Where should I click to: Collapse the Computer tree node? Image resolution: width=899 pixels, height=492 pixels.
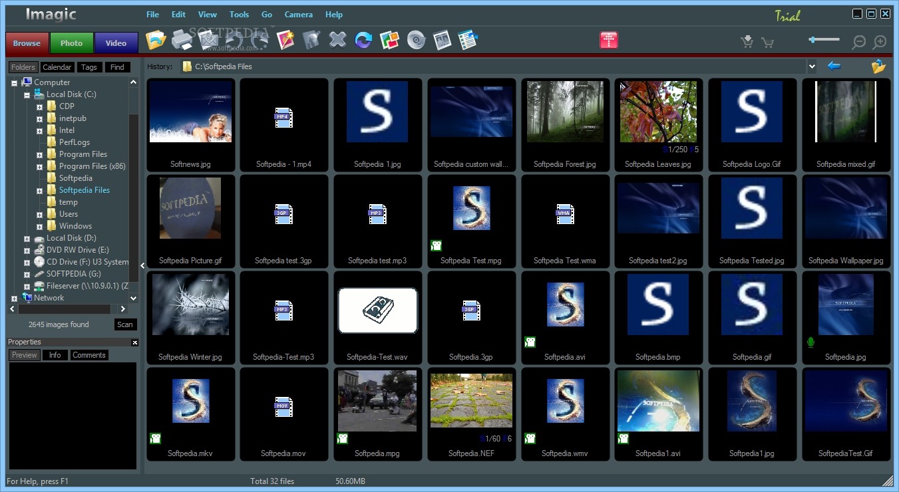[x=14, y=82]
